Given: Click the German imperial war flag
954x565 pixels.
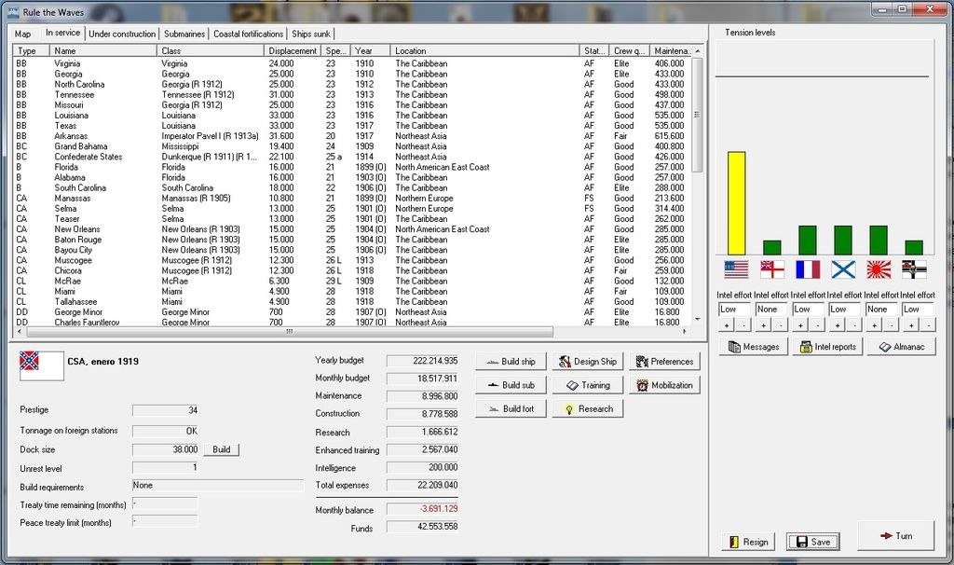Looking at the screenshot, I should [x=915, y=269].
